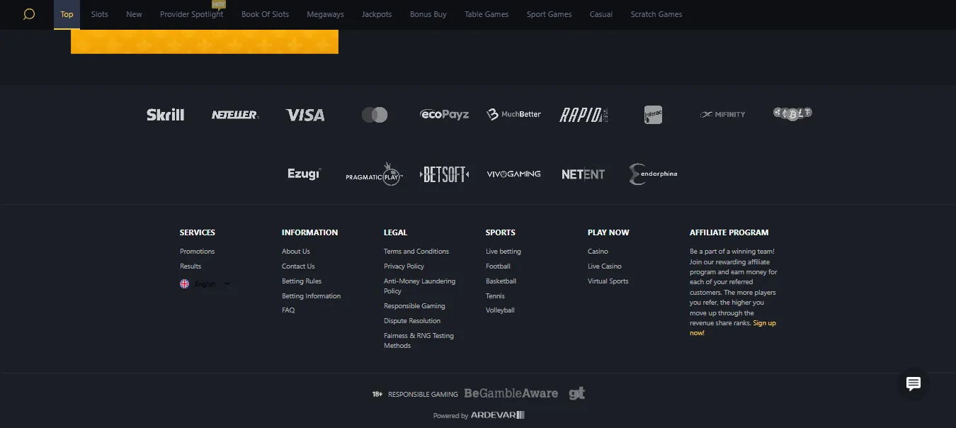956x428 pixels.
Task: Open the FAQ link
Action: pos(288,310)
